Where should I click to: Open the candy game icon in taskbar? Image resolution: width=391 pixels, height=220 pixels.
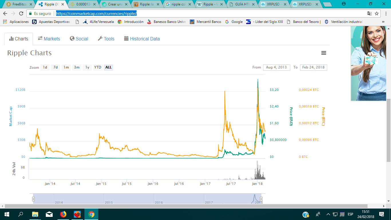pos(77,214)
